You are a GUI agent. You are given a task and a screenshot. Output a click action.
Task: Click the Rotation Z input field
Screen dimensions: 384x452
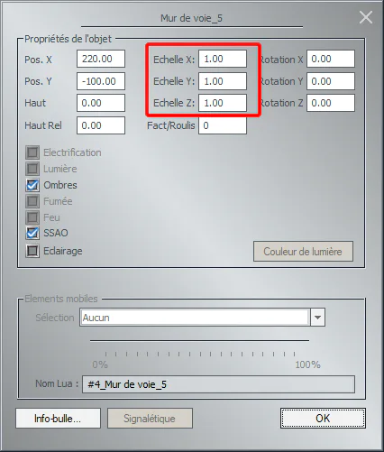pyautogui.click(x=331, y=103)
